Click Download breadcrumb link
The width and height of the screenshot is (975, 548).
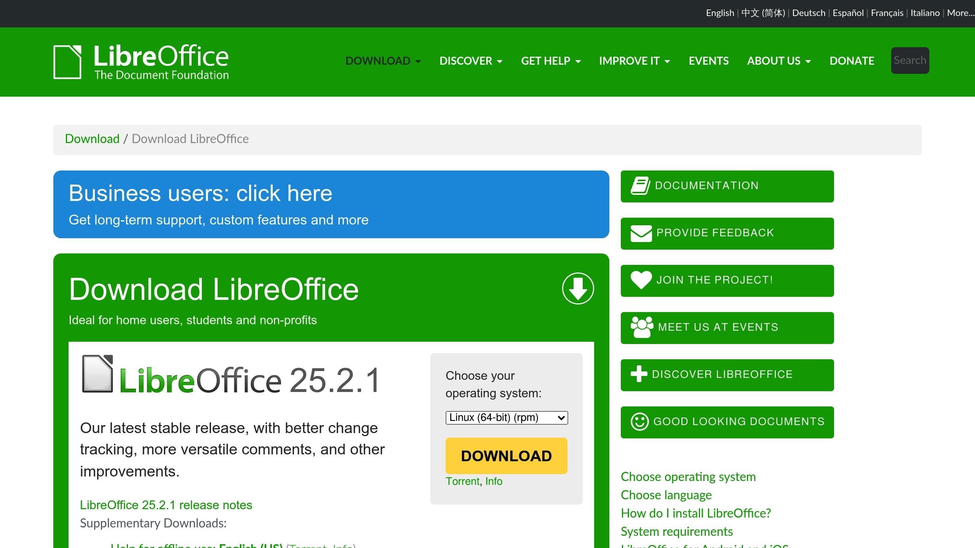[x=92, y=139]
